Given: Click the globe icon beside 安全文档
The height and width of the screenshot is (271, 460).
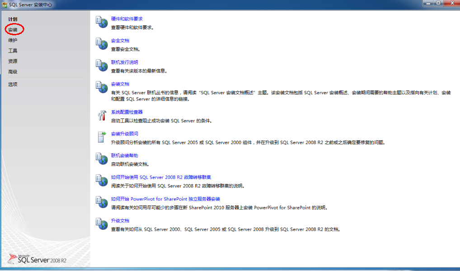Looking at the screenshot, I should (102, 44).
